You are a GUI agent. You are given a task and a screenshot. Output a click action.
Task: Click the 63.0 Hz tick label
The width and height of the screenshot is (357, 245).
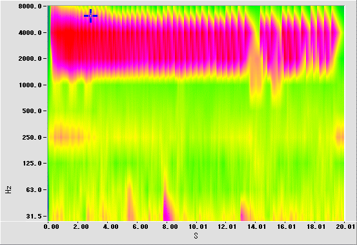click(34, 190)
